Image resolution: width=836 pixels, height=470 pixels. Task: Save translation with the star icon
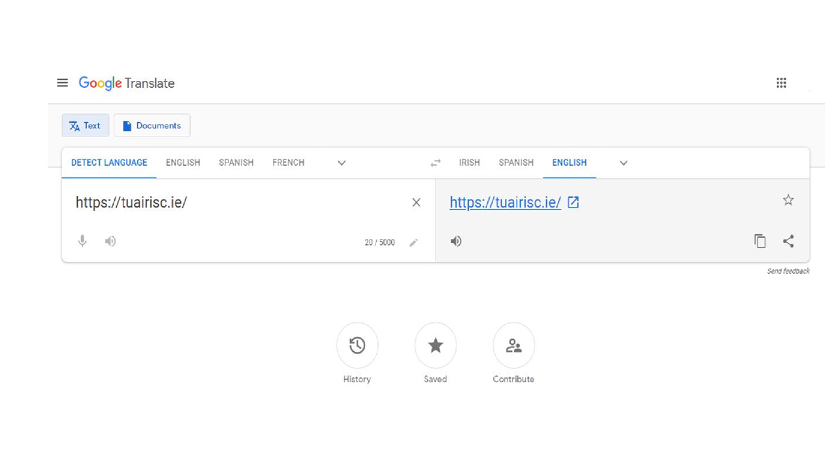coord(788,200)
